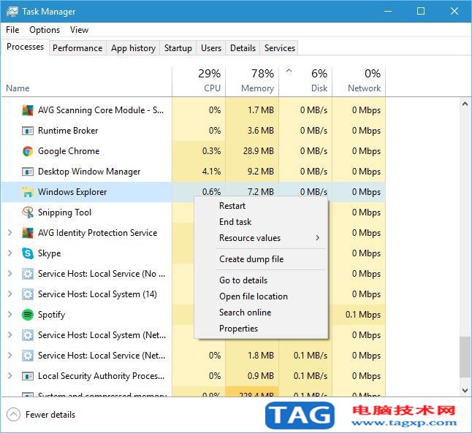
Task: Expand Service Host: Local System (Net... row
Action: click(9, 335)
